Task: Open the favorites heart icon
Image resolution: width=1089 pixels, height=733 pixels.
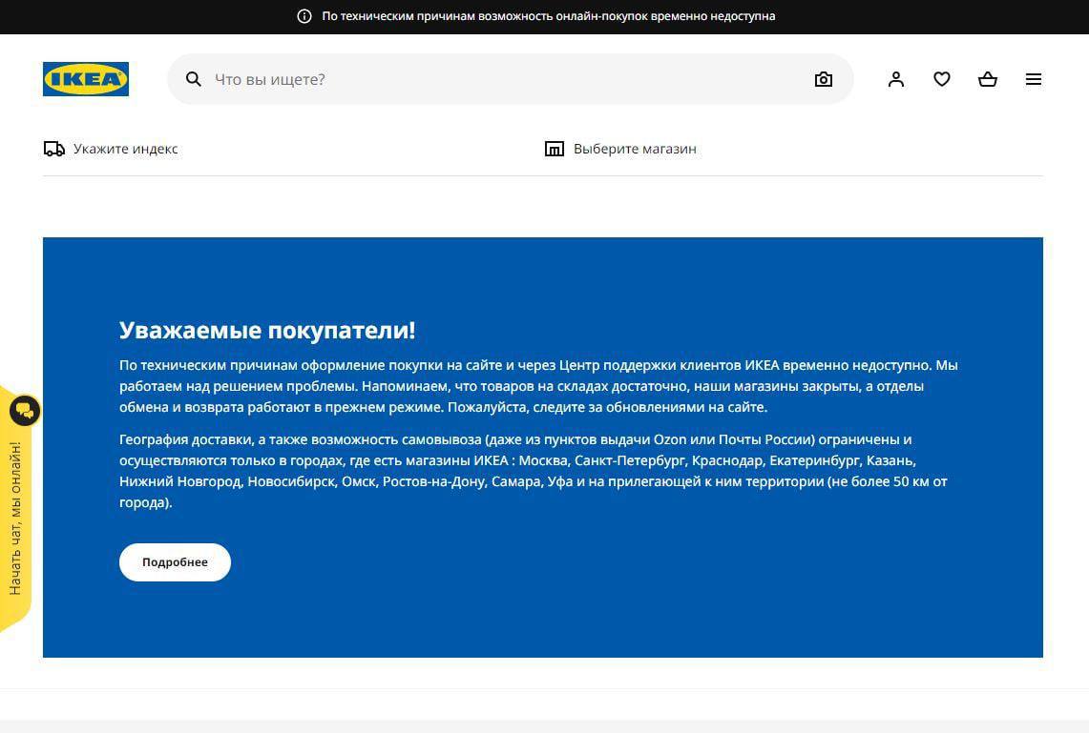Action: click(x=941, y=79)
